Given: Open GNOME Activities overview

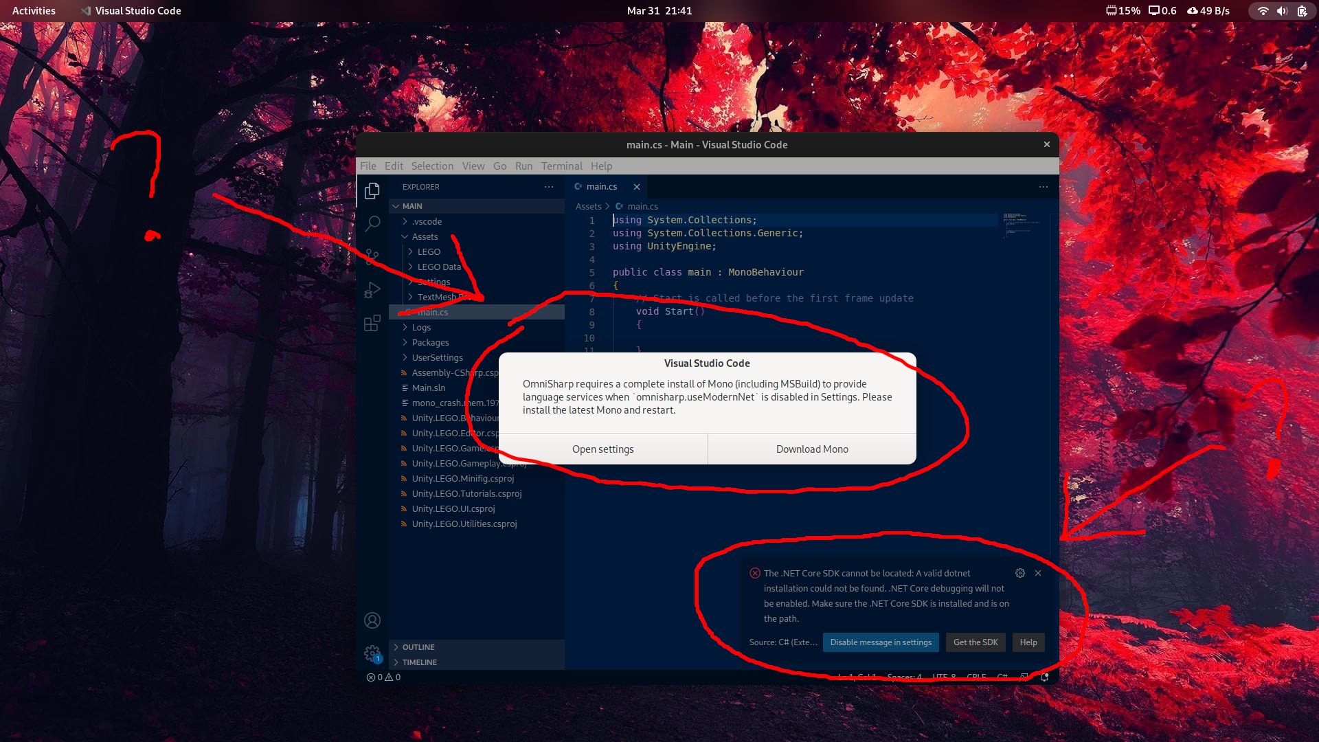Looking at the screenshot, I should pyautogui.click(x=34, y=10).
